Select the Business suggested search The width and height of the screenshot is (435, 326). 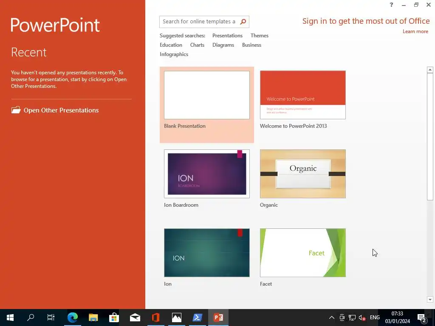pyautogui.click(x=251, y=45)
